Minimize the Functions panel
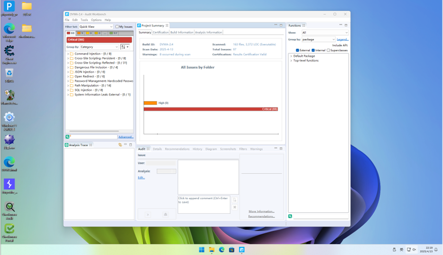 [341, 25]
